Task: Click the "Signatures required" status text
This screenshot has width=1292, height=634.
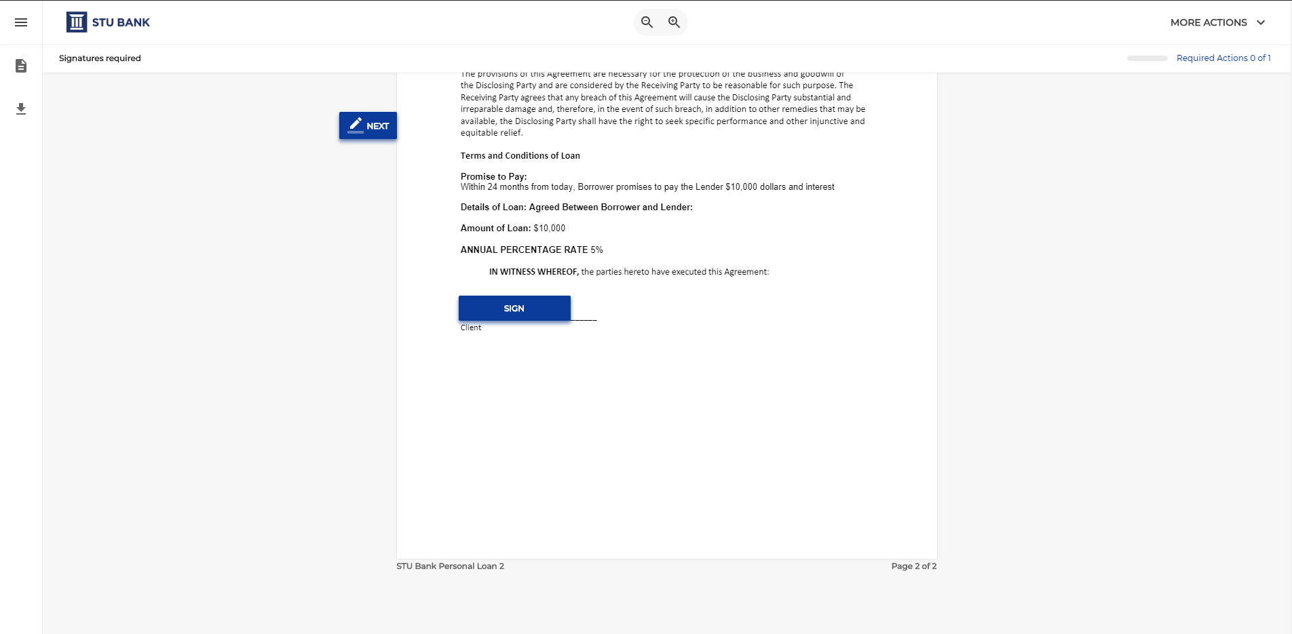Action: point(100,58)
